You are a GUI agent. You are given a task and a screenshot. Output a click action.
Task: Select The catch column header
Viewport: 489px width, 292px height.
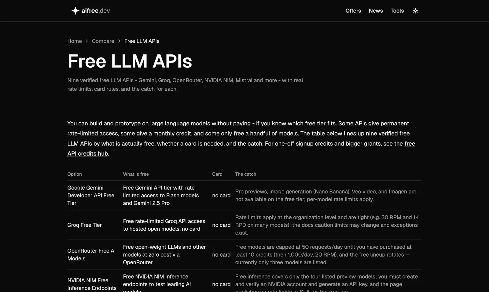pos(246,174)
